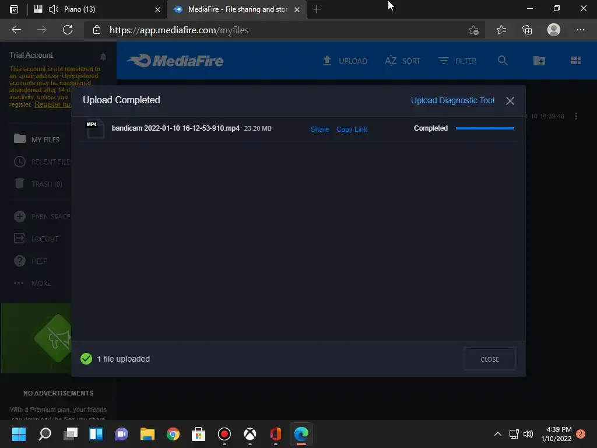Click Share link for bandicam mp4 file
597x448 pixels.
[319, 129]
